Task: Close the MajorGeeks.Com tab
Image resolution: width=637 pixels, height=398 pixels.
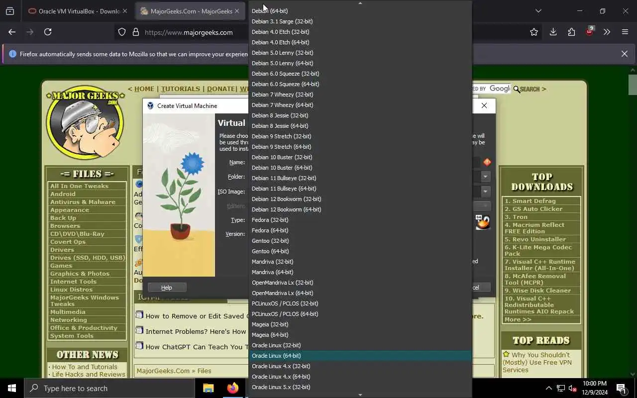Action: click(237, 11)
